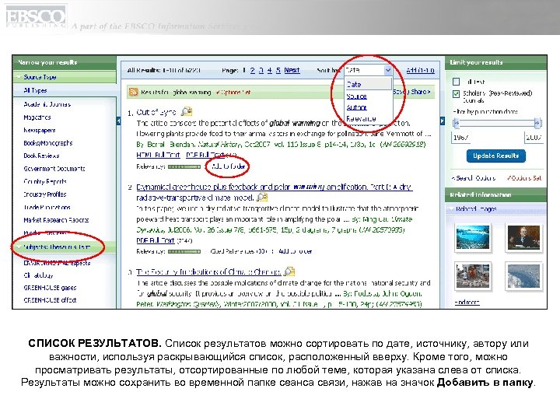The image size is (560, 420).
Task: Go to results page 3
Action: [261, 70]
